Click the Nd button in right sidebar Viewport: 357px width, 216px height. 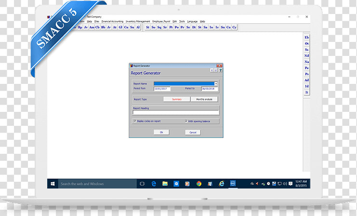click(307, 55)
